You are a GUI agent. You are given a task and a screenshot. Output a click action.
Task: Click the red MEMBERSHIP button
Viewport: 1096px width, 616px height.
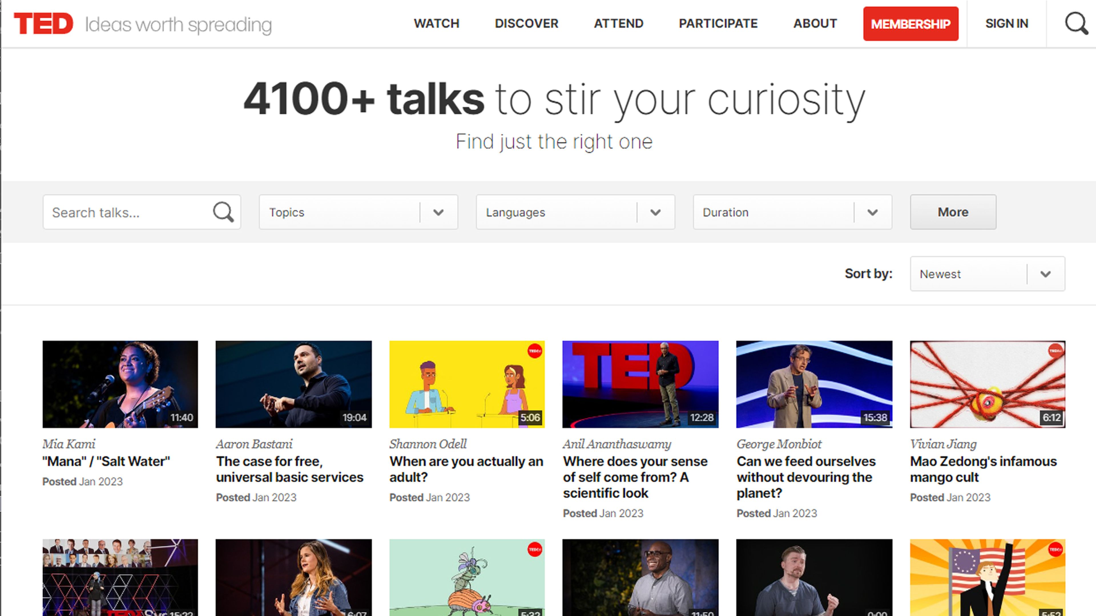pos(910,24)
